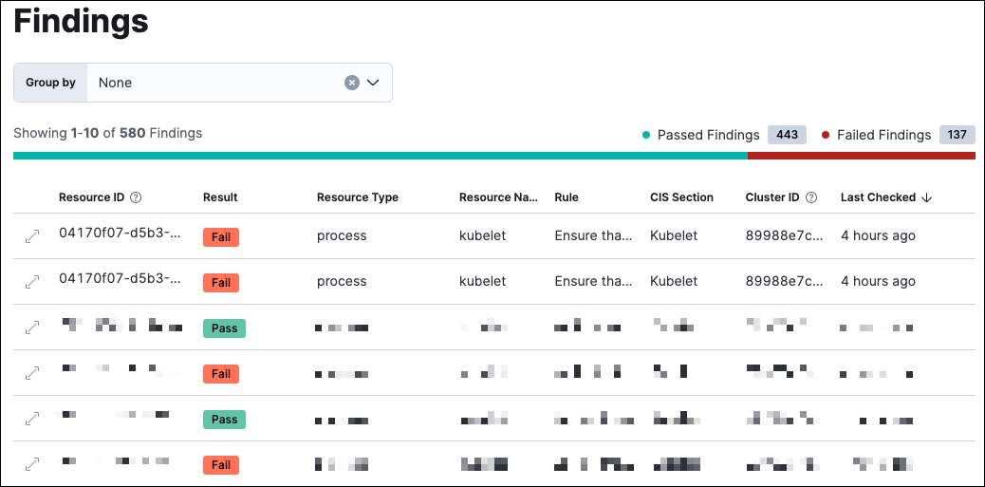
Task: Open the Group by dropdown chevron
Action: tap(373, 83)
